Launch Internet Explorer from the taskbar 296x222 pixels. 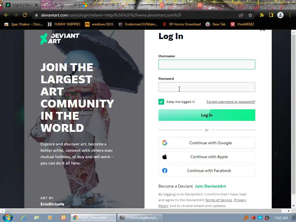[x=23, y=218]
